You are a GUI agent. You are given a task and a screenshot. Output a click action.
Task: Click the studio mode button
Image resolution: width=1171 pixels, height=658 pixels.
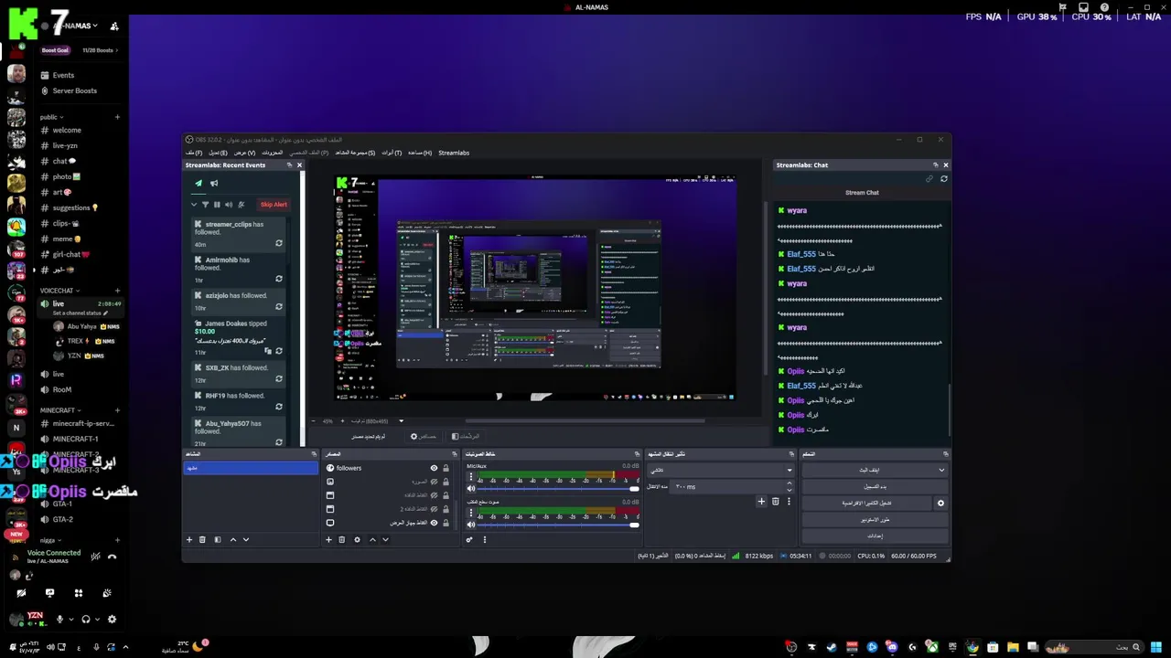coord(876,519)
